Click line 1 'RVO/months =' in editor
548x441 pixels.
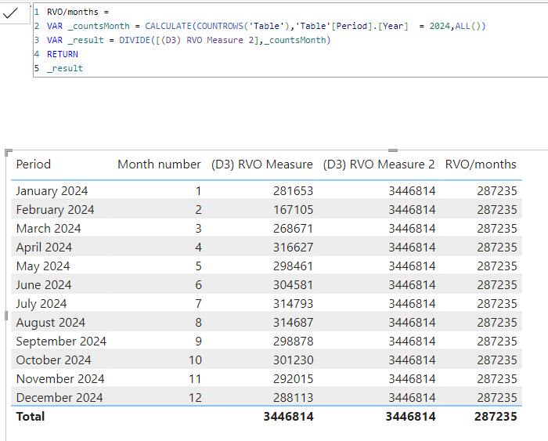click(78, 12)
